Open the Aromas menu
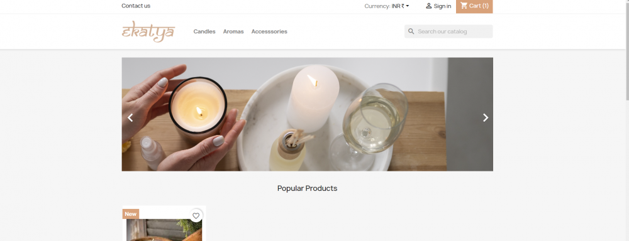This screenshot has width=629, height=241. pos(233,31)
